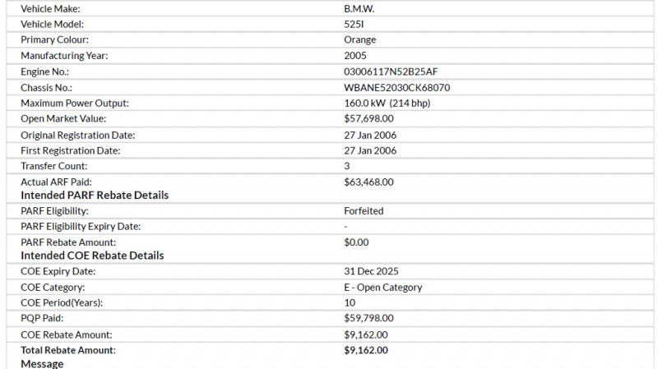Click the Maximum Power Output value

point(387,104)
